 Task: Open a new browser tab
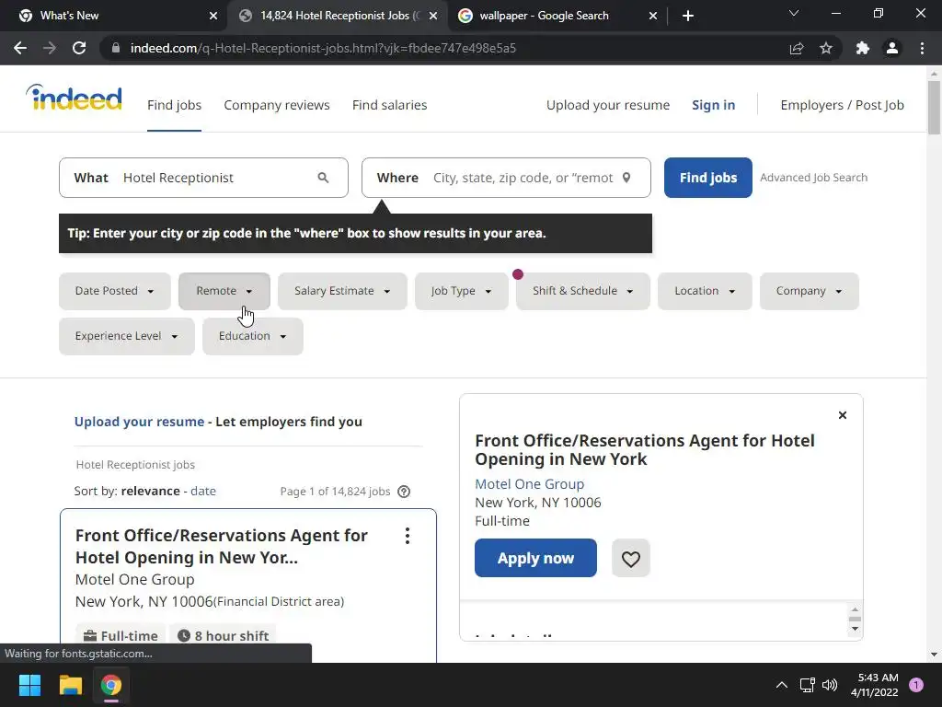click(x=688, y=16)
